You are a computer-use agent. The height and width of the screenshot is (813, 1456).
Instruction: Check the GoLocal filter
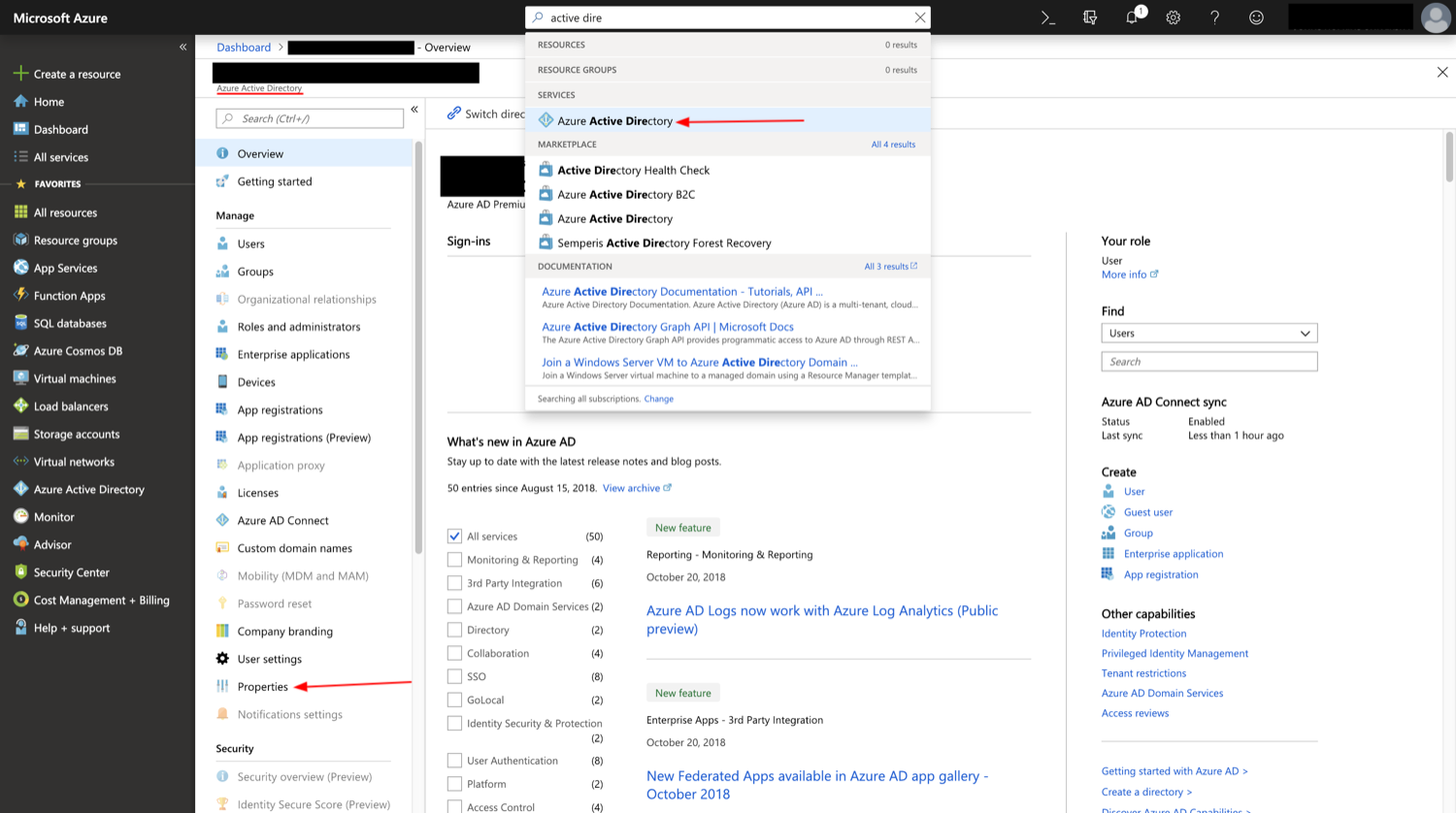pos(454,699)
